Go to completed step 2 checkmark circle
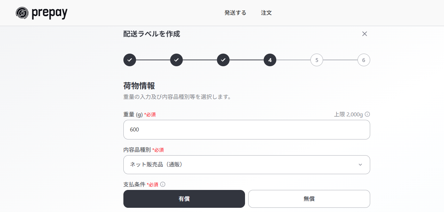This screenshot has height=212, width=444. click(x=176, y=60)
